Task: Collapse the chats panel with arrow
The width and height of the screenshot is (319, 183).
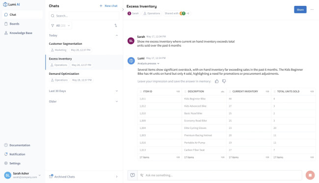Action: pyautogui.click(x=123, y=9)
